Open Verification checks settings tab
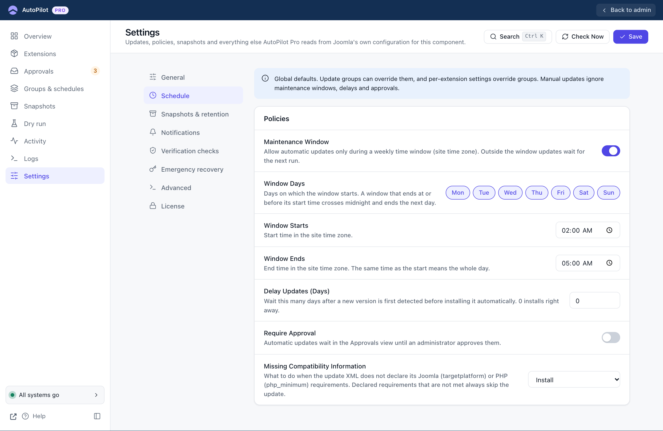Image resolution: width=663 pixels, height=431 pixels. click(193, 151)
